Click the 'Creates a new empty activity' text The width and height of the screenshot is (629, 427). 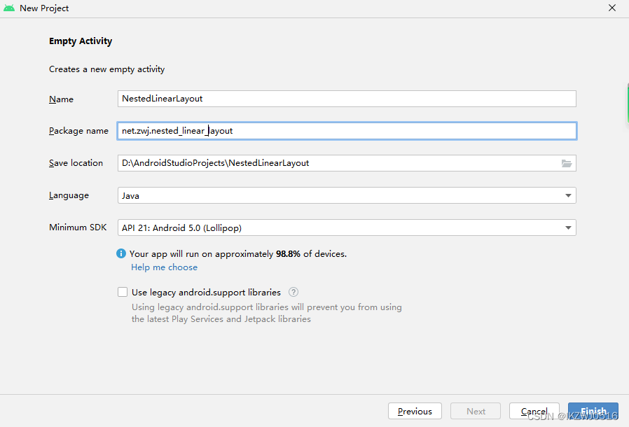click(106, 69)
